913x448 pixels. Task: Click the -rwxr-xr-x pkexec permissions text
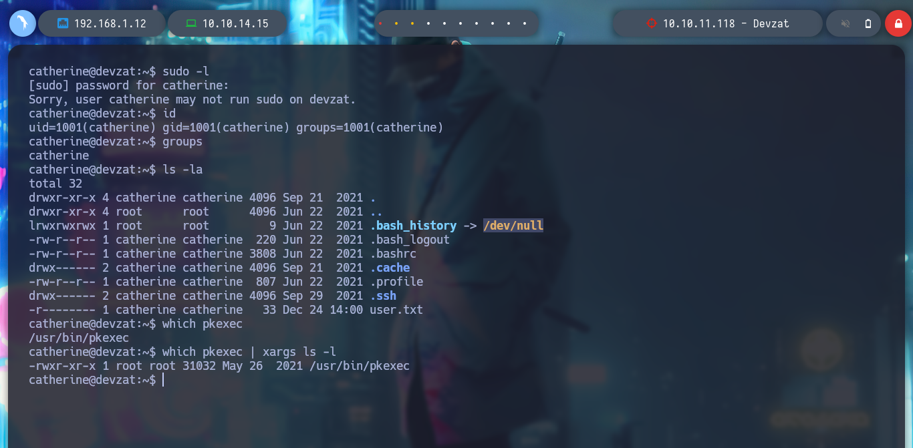tap(62, 366)
